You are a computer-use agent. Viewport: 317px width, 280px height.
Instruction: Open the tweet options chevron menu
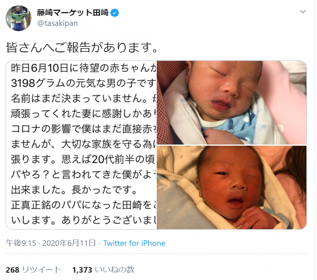click(303, 12)
